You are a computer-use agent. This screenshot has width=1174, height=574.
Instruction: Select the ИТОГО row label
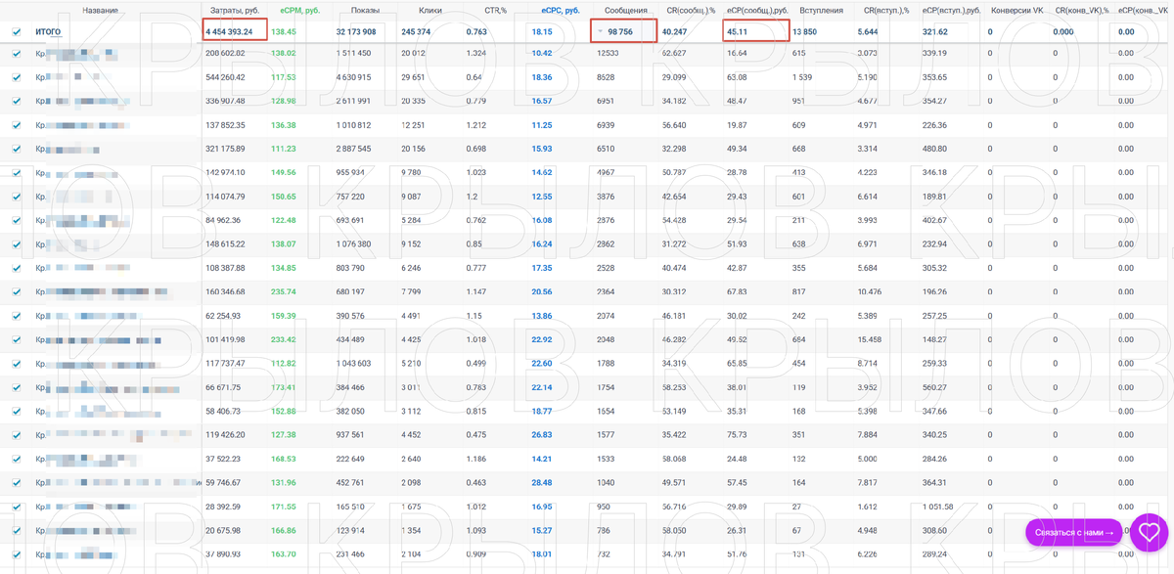pyautogui.click(x=48, y=31)
